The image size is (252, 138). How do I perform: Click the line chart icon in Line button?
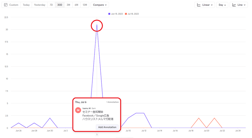point(234,5)
